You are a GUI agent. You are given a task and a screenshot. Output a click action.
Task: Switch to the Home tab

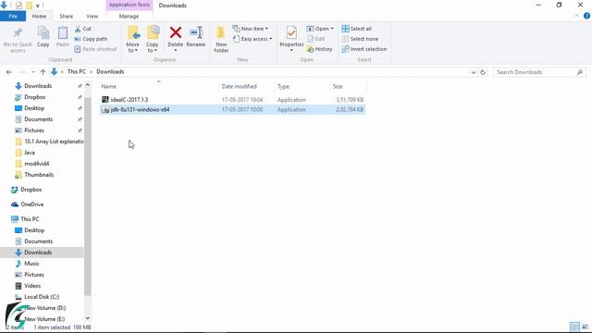pos(39,17)
